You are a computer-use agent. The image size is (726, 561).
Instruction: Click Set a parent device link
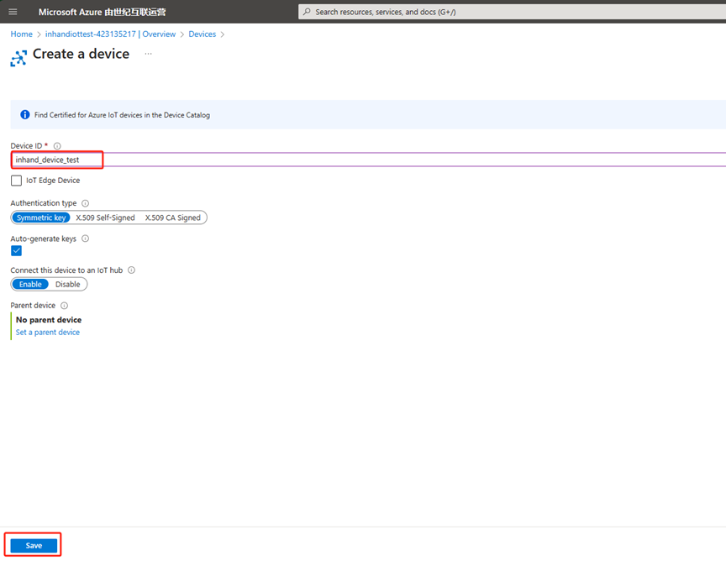click(x=48, y=333)
